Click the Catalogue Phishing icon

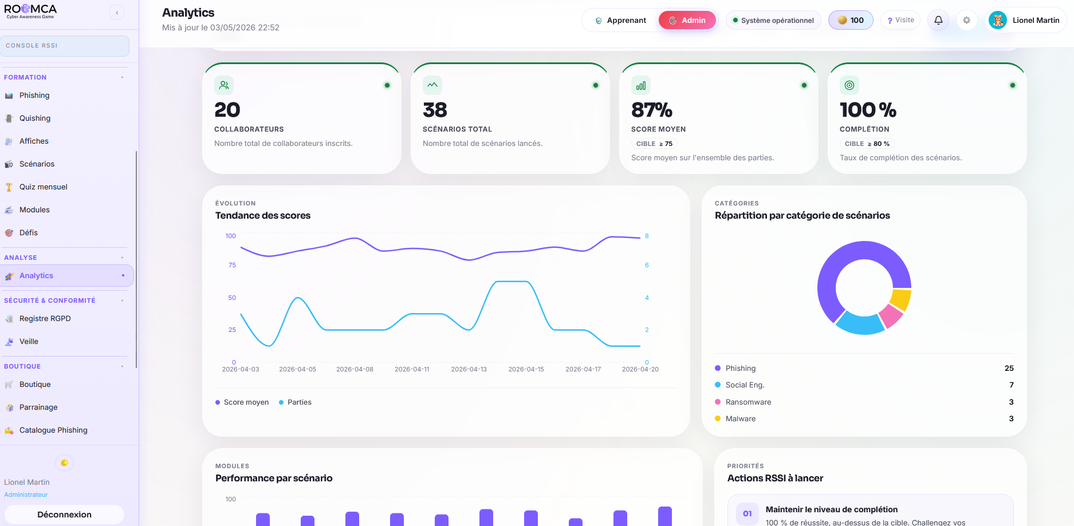[9, 430]
